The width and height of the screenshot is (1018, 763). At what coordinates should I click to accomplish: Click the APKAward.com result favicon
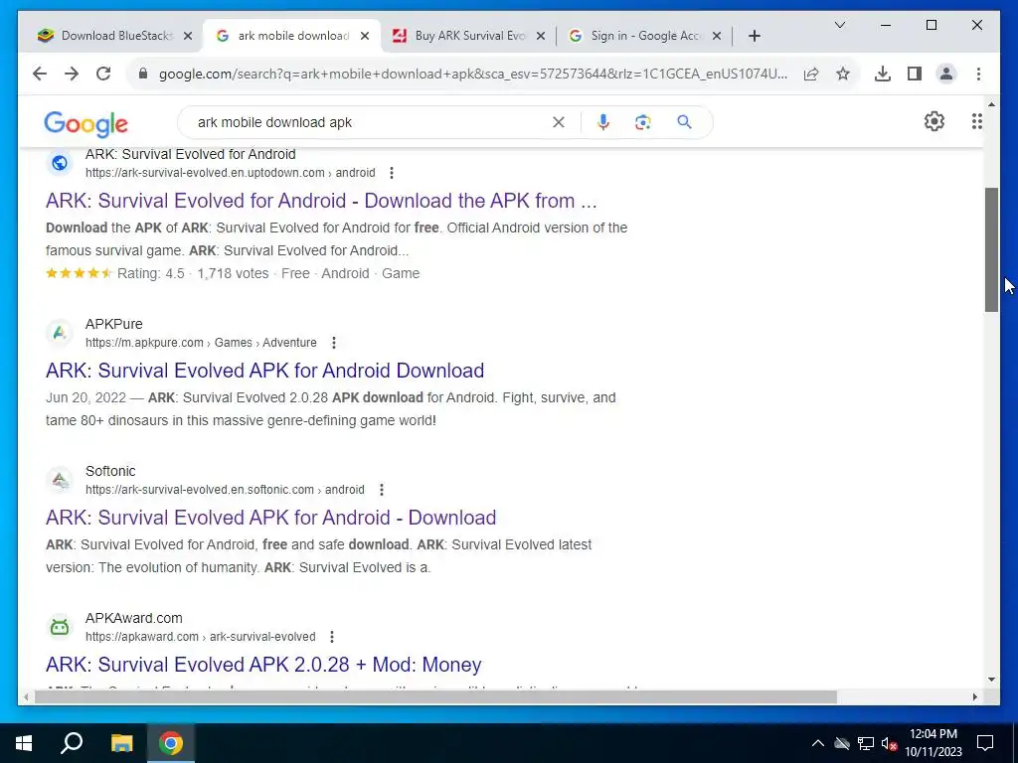59,627
